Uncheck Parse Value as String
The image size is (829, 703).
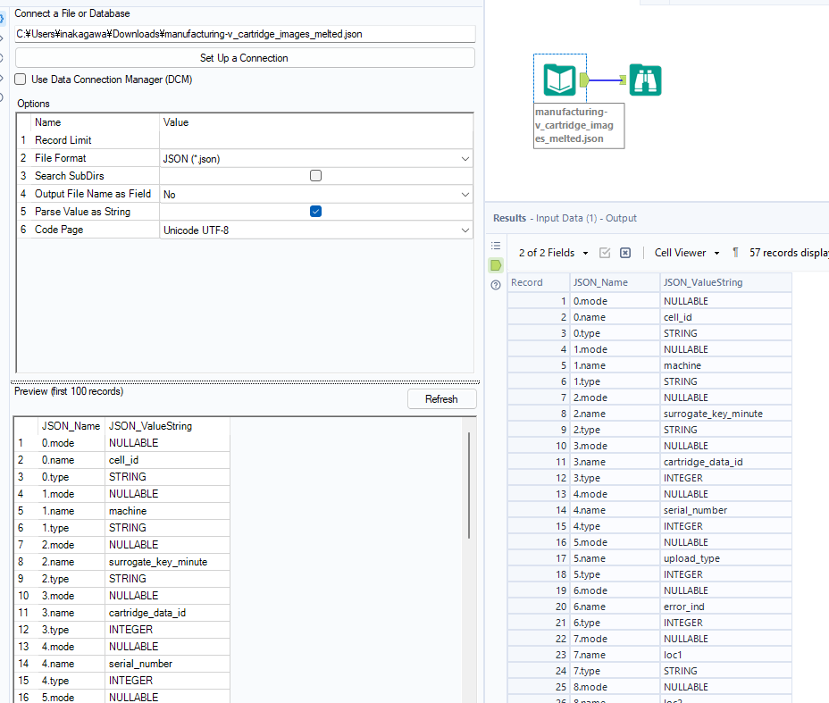coord(315,212)
